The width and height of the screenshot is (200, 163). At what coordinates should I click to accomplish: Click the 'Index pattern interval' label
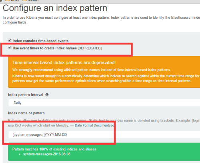click(x=26, y=95)
